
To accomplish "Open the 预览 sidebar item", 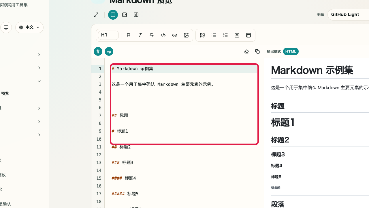I will coord(5,94).
